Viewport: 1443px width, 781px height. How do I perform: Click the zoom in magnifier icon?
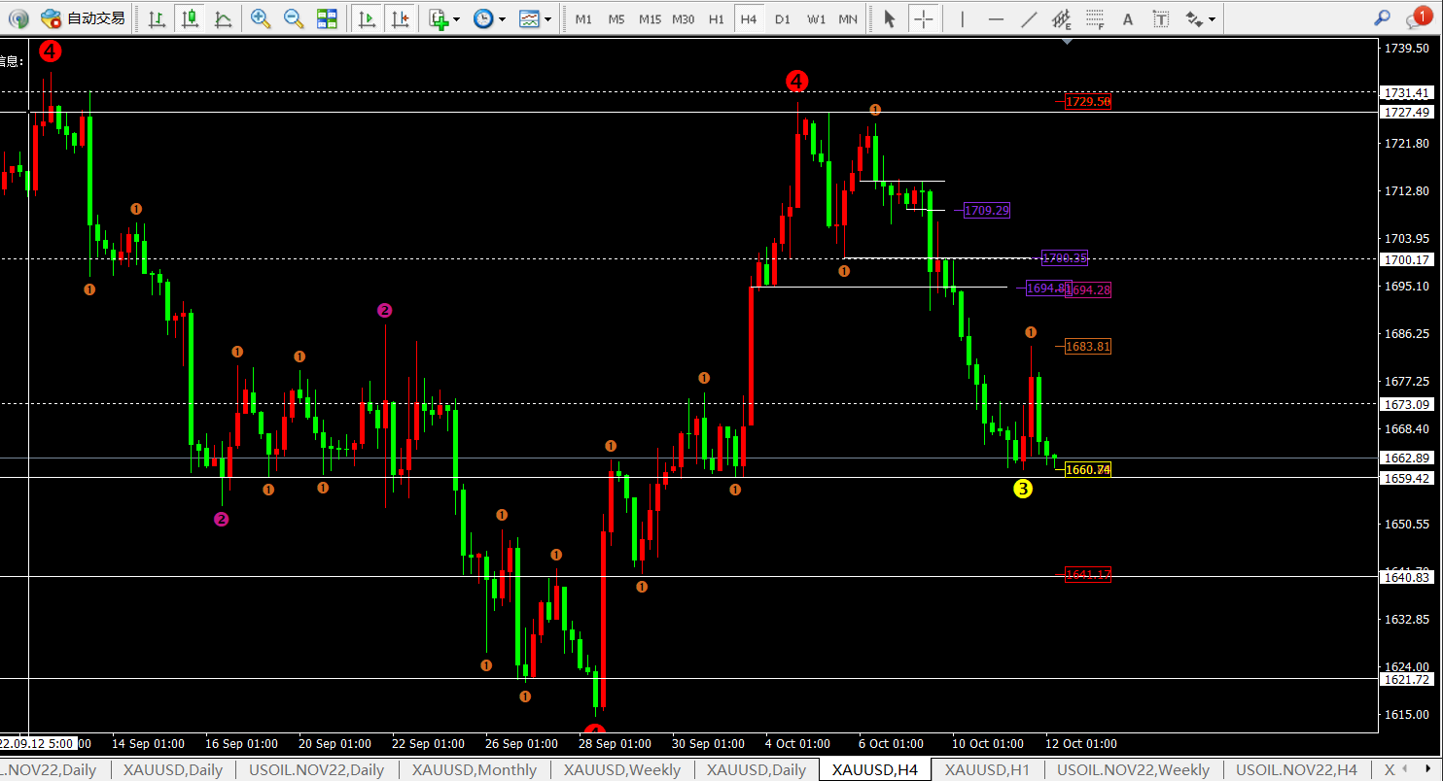pos(260,18)
